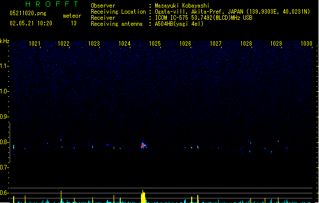The height and width of the screenshot is (203, 319).
Task: Click the large meteor echo before 1025
Action: click(x=144, y=145)
